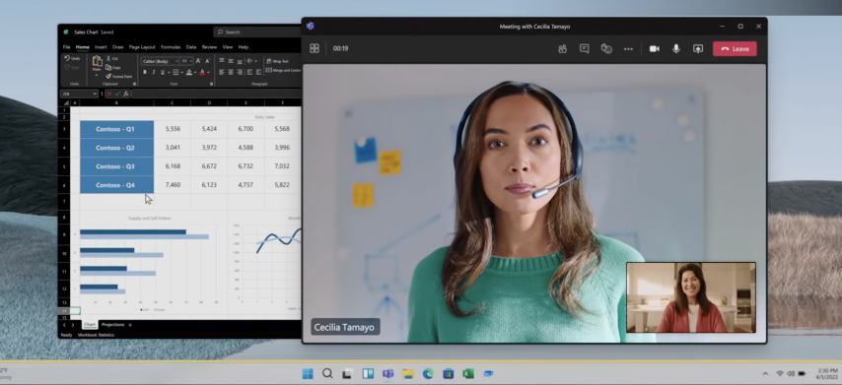Open more actions ellipsis in Teams
The width and height of the screenshot is (842, 385).
tap(628, 49)
